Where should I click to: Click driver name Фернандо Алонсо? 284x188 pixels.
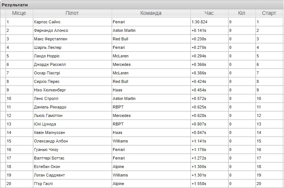[51, 30]
